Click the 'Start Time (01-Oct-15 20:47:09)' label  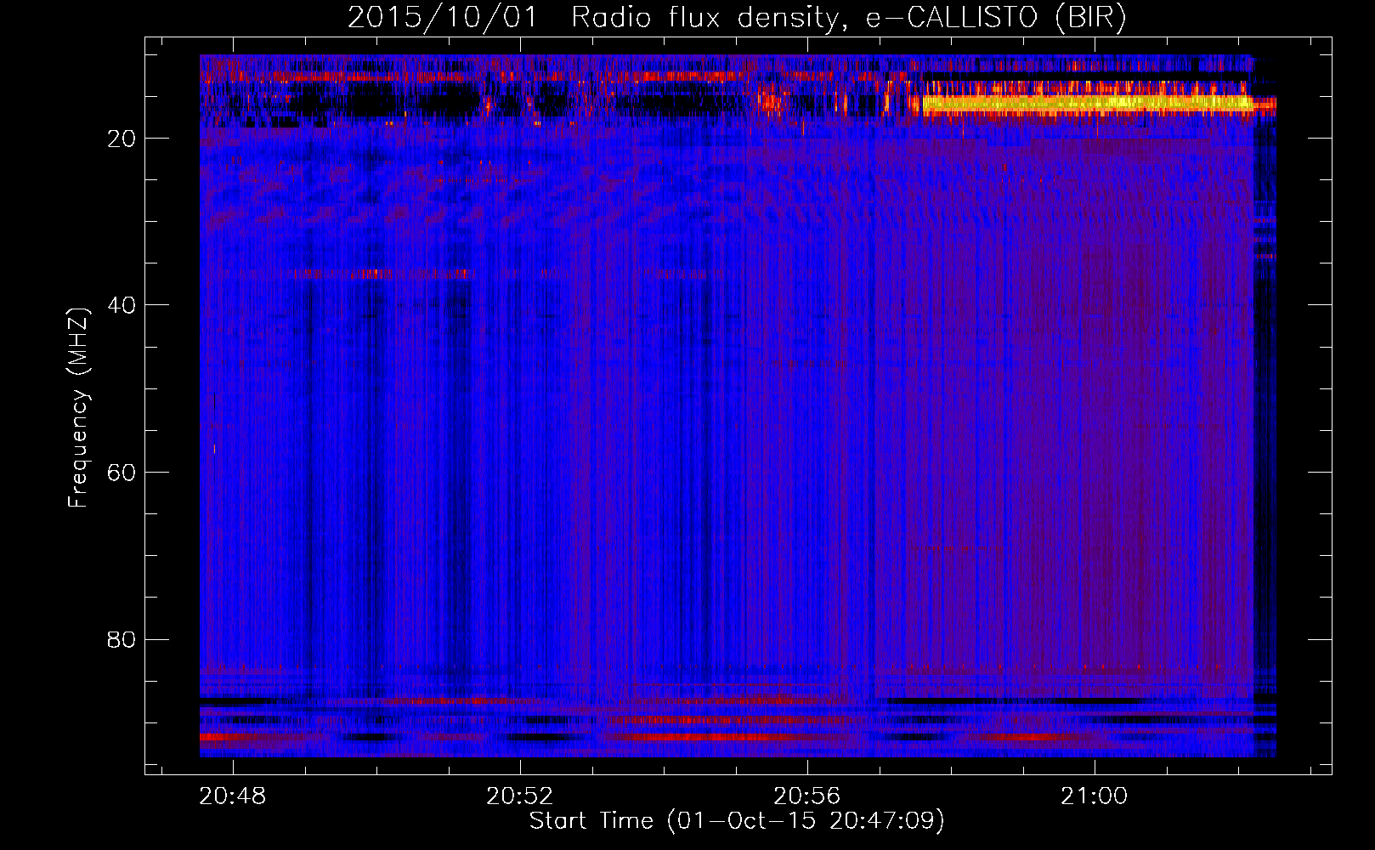737,821
